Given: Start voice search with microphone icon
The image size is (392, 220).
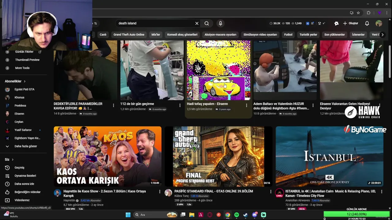Looking at the screenshot, I should pos(220,23).
